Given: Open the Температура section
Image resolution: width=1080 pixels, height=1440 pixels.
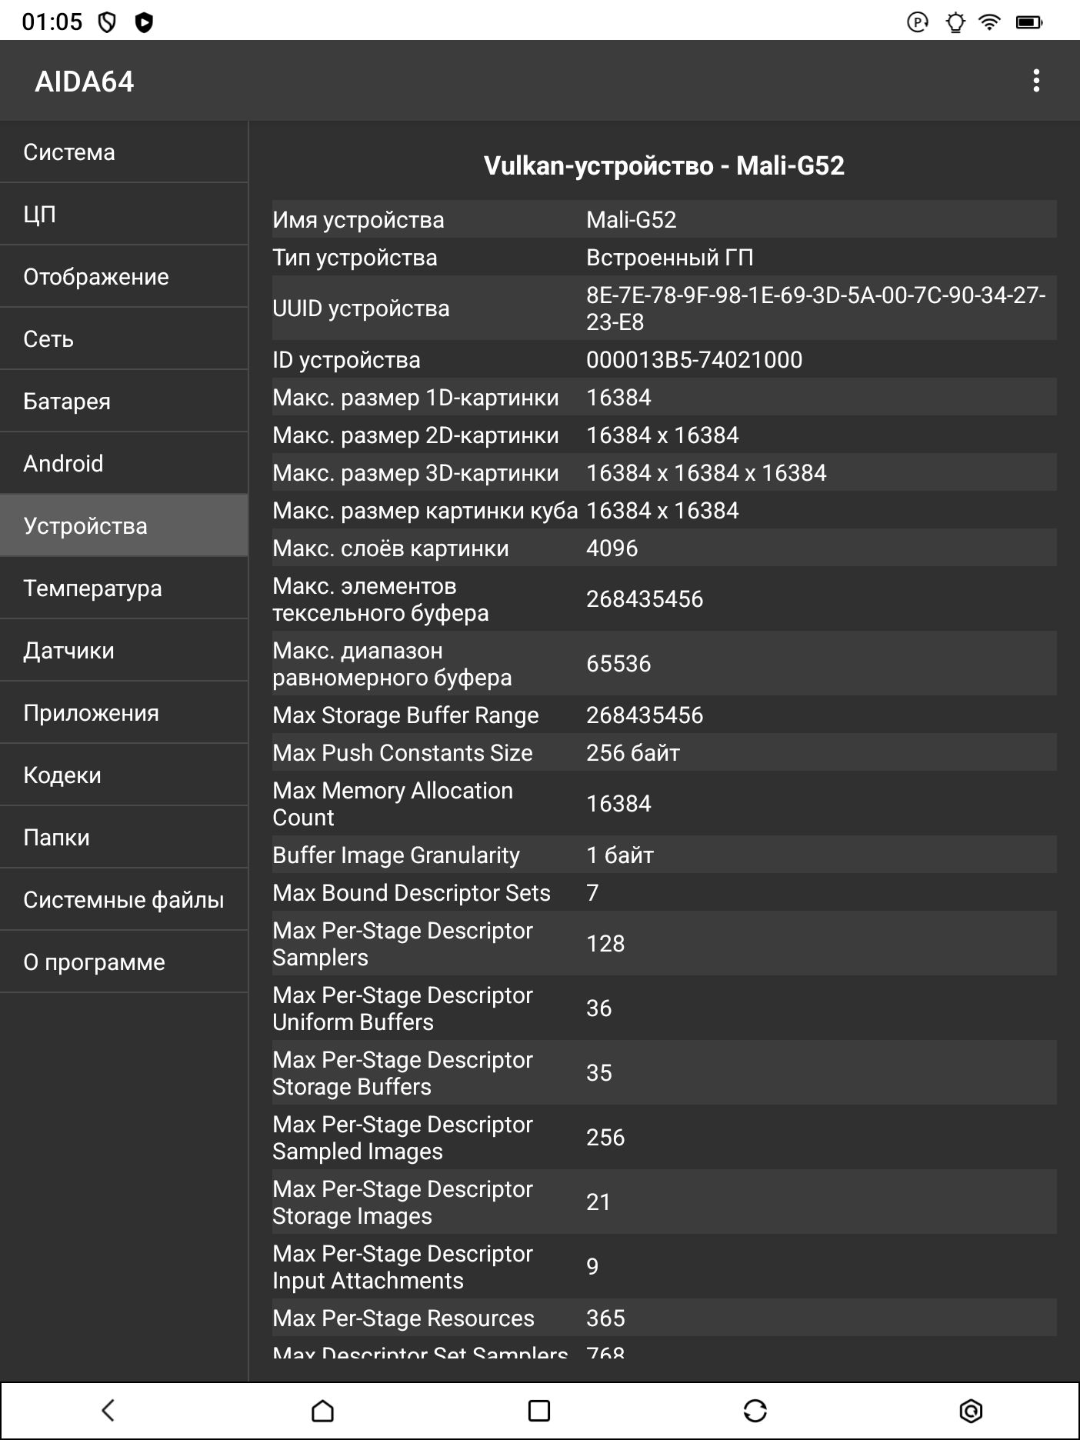Looking at the screenshot, I should tap(124, 588).
